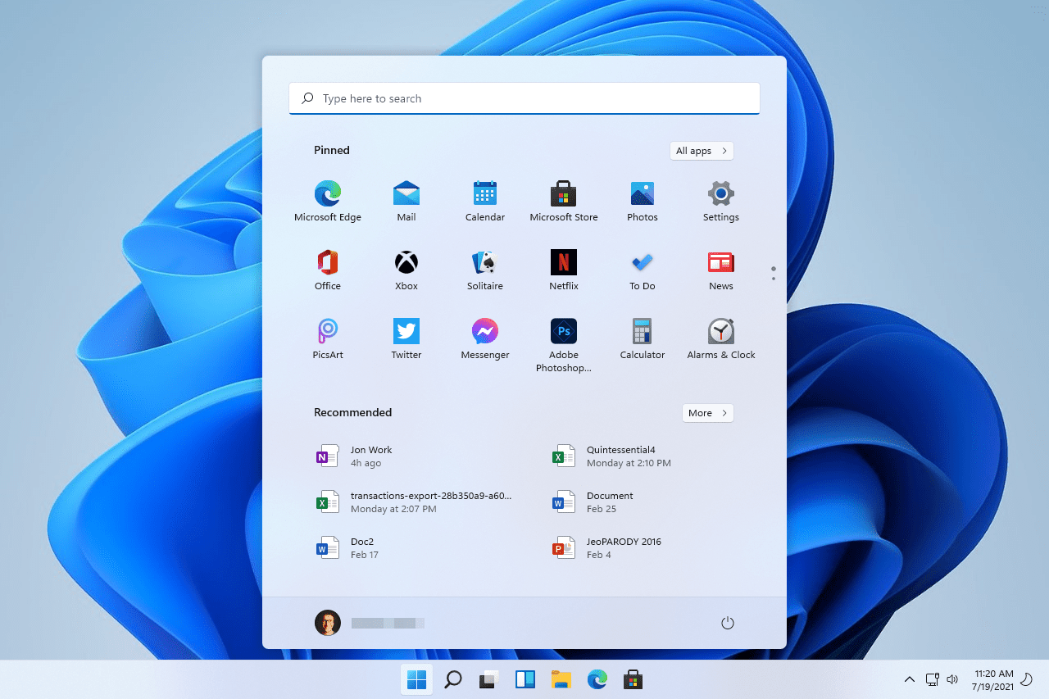Open the Widgets taskbar icon

pyautogui.click(x=525, y=679)
